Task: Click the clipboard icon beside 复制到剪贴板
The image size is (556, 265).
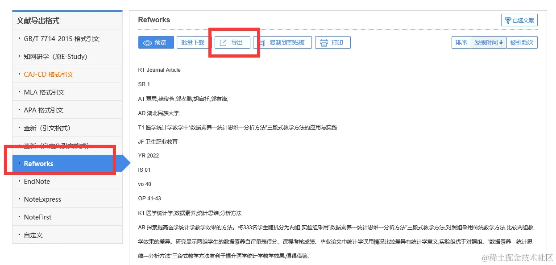Action: (261, 43)
